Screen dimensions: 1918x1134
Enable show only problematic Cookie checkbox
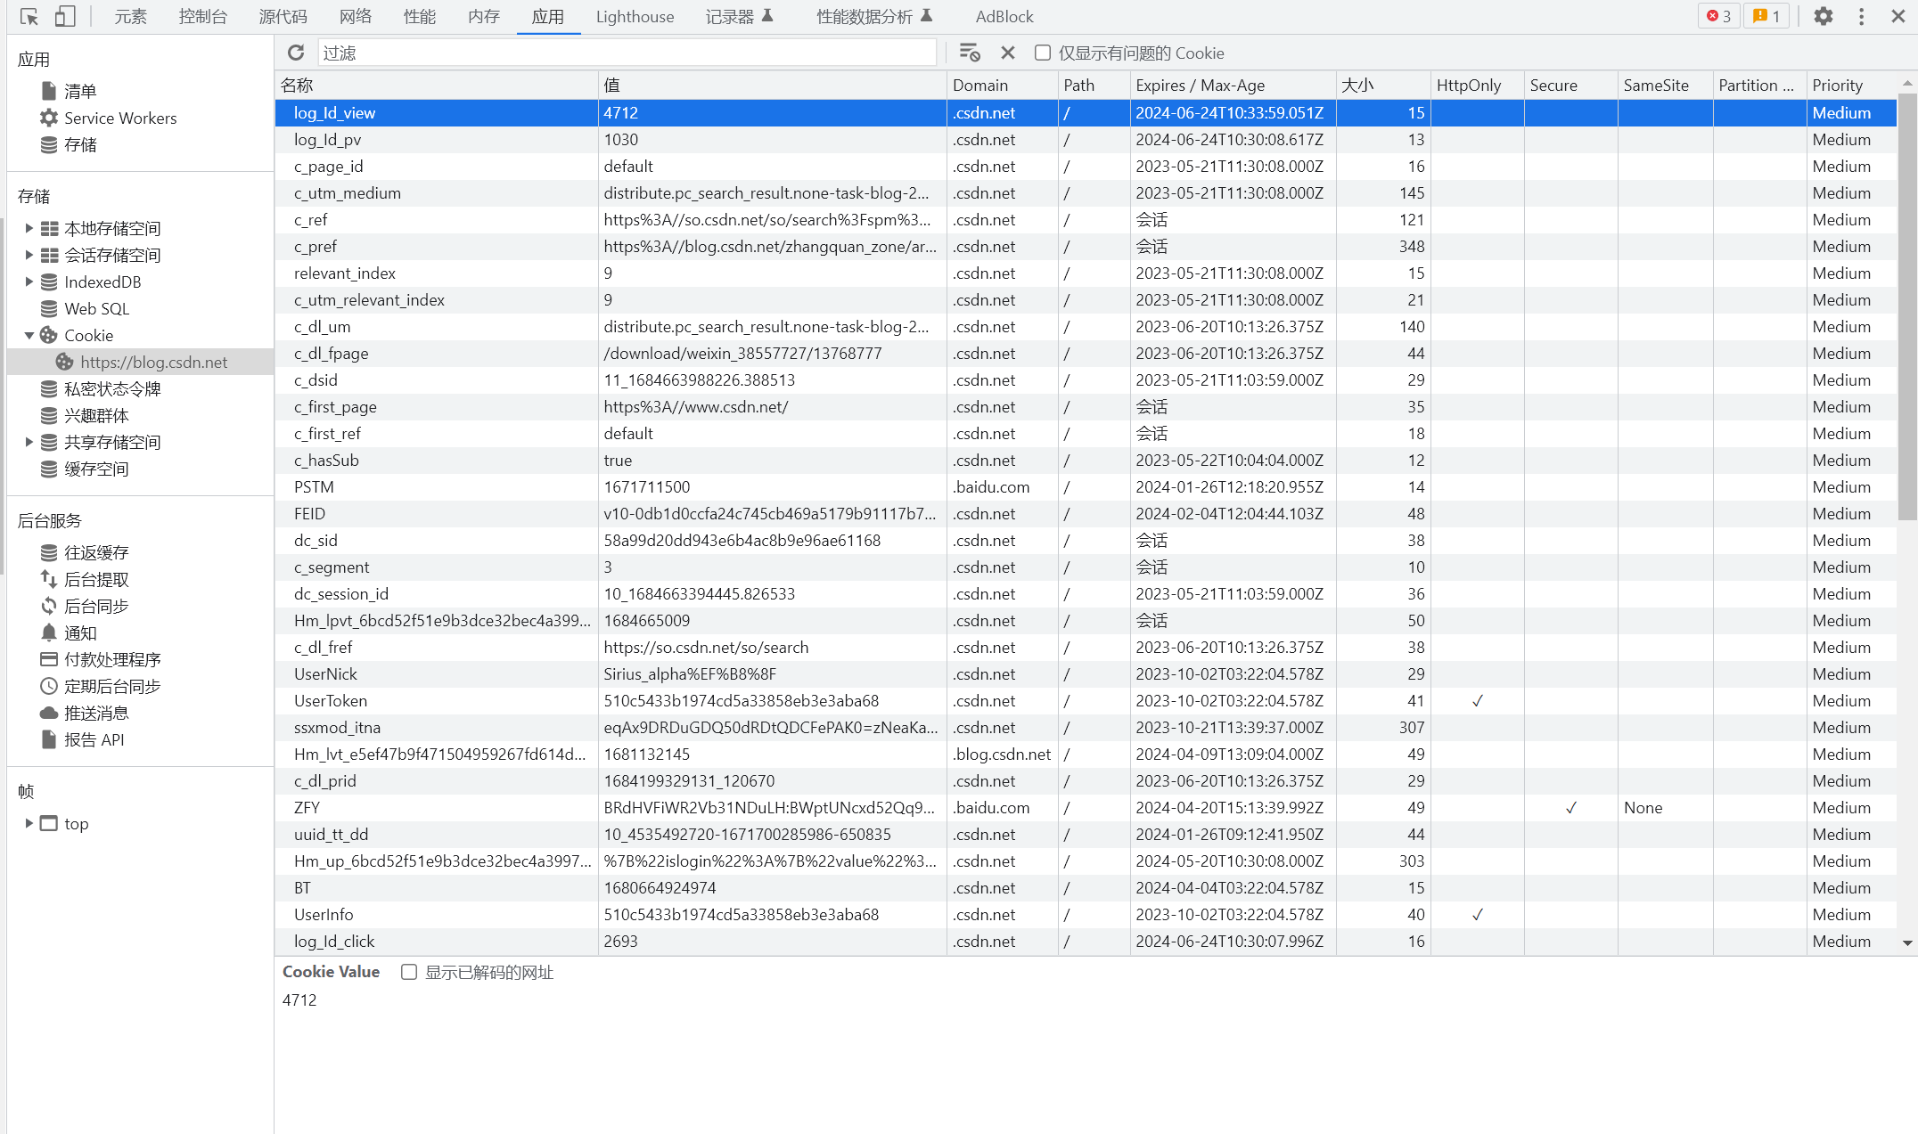point(1042,53)
